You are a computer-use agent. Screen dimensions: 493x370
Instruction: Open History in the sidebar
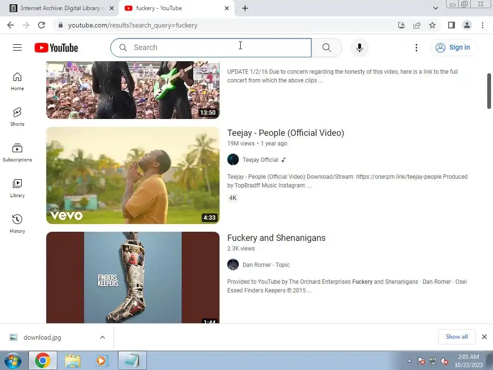coord(17,224)
